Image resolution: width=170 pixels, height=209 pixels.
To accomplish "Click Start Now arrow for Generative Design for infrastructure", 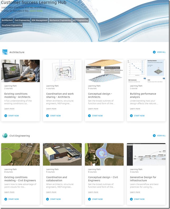I will [x=131, y=199].
